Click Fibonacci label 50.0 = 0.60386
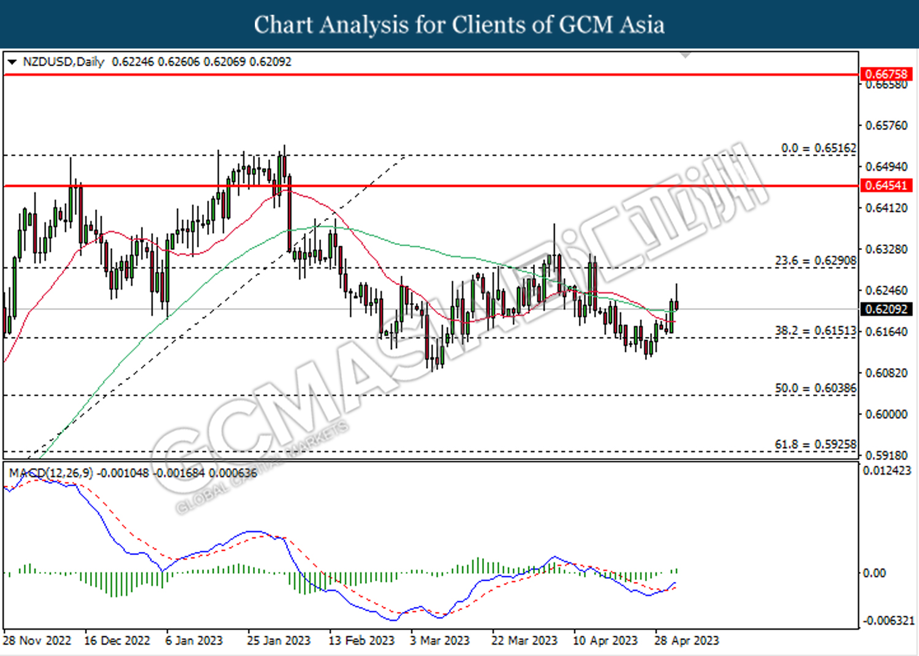919x656 pixels. 815,388
